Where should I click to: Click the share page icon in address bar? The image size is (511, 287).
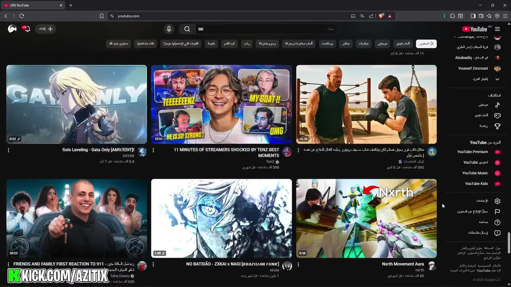point(371,16)
